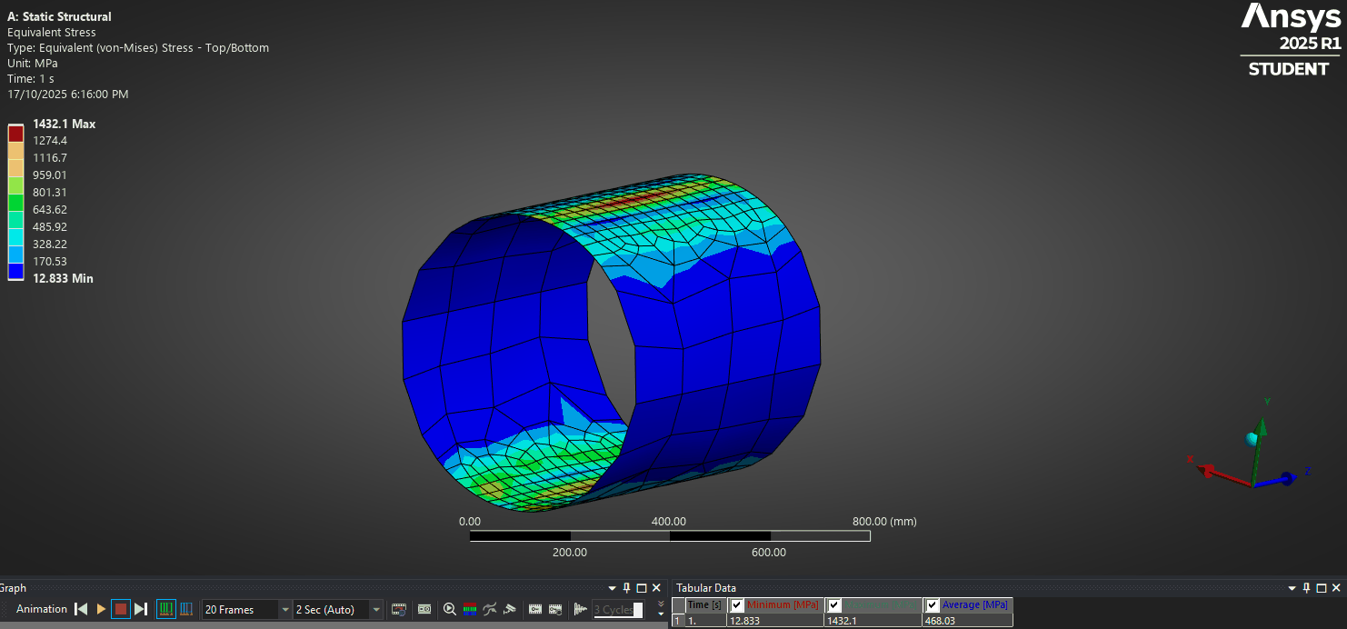Click the scale ruler bar
The width and height of the screenshot is (1347, 629).
coord(670,536)
